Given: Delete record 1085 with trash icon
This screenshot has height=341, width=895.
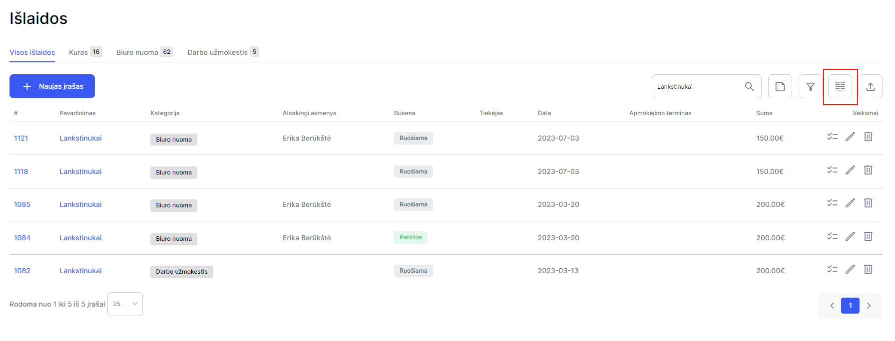Looking at the screenshot, I should 868,203.
